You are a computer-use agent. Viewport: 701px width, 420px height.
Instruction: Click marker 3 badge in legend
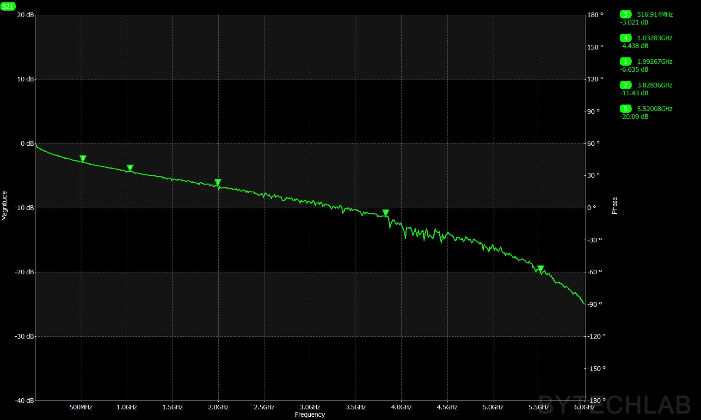[626, 14]
